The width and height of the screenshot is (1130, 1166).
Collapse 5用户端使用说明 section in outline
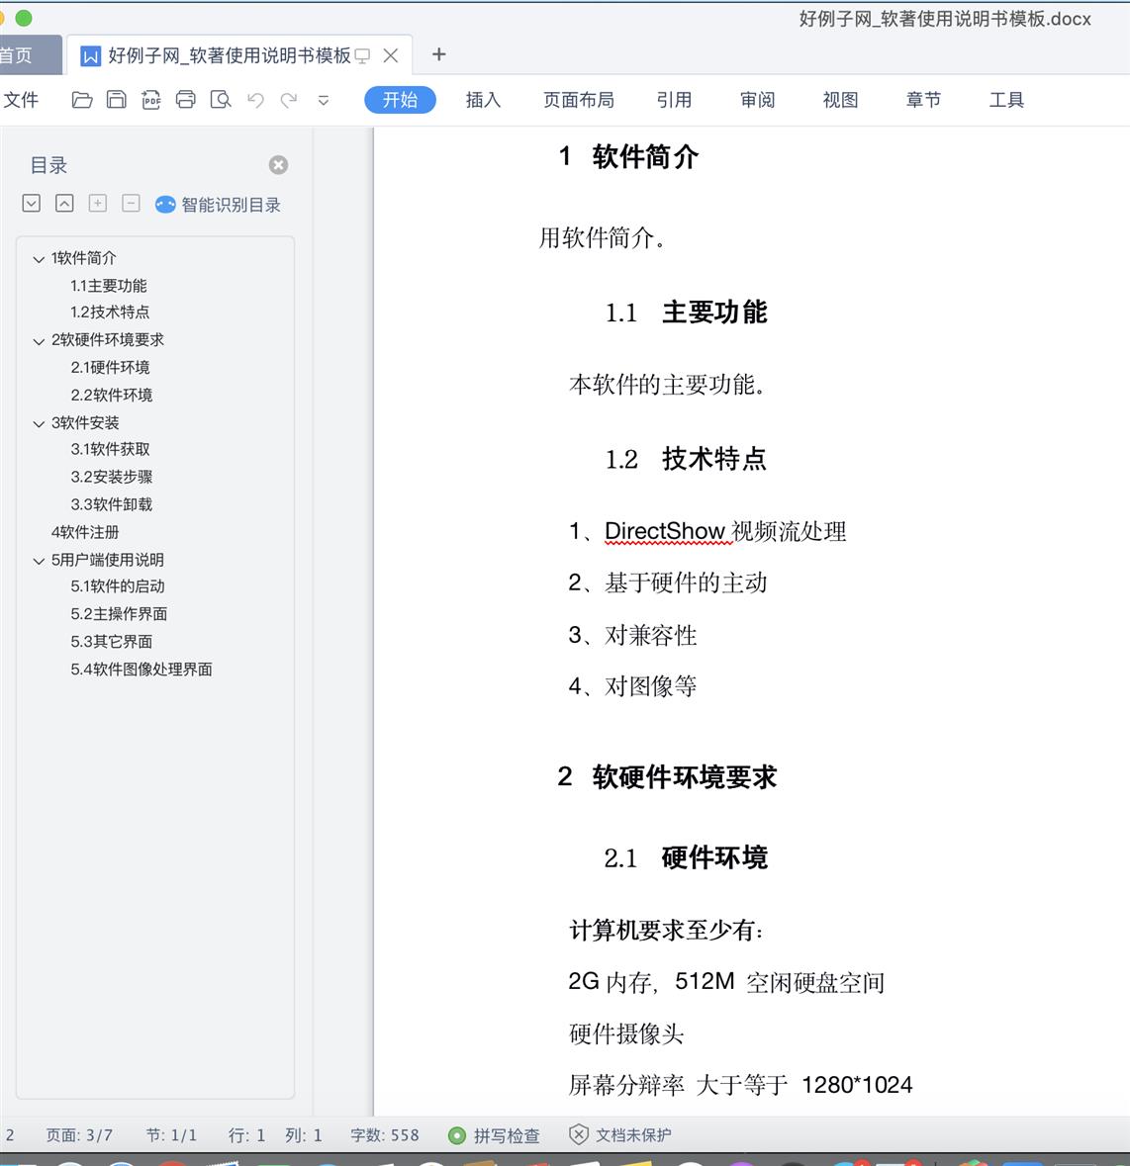(39, 561)
